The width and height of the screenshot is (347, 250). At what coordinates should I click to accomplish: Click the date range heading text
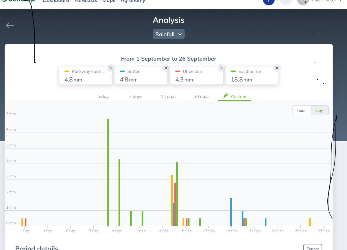pos(169,59)
